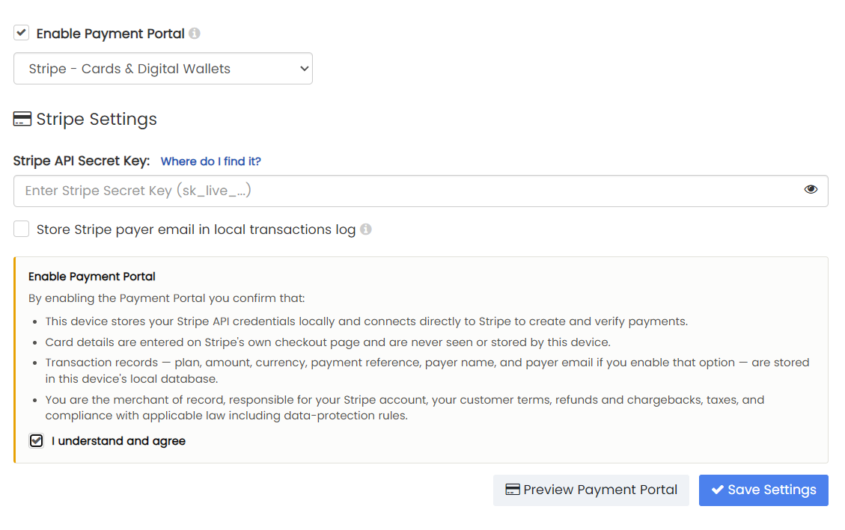Click the dropdown chevron arrow of payment provider
Screen dimensions: 845x530
click(x=304, y=69)
